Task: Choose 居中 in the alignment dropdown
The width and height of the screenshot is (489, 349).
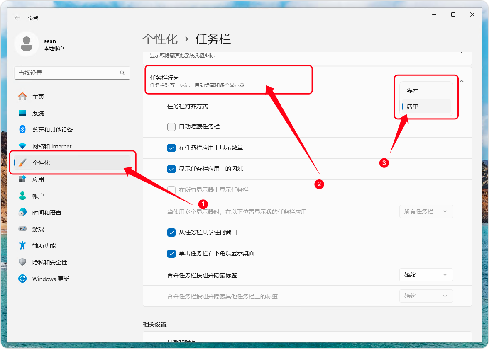Action: [x=426, y=106]
